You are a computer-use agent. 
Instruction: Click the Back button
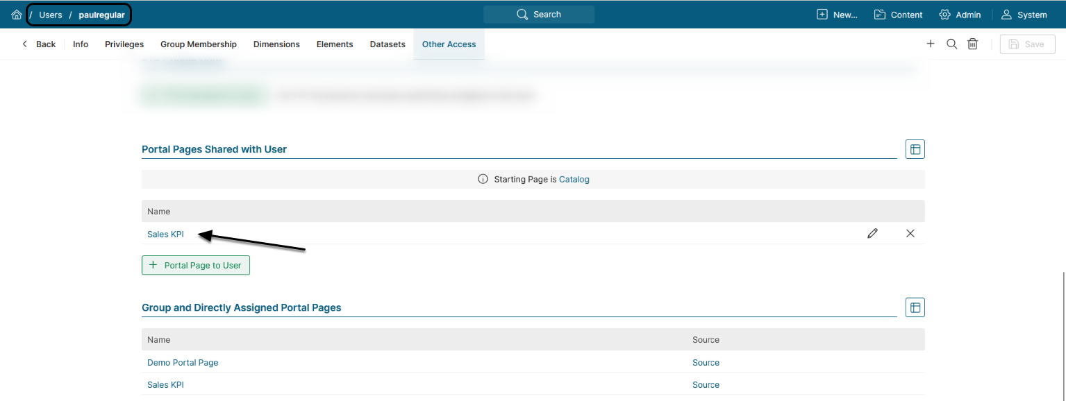pos(39,44)
